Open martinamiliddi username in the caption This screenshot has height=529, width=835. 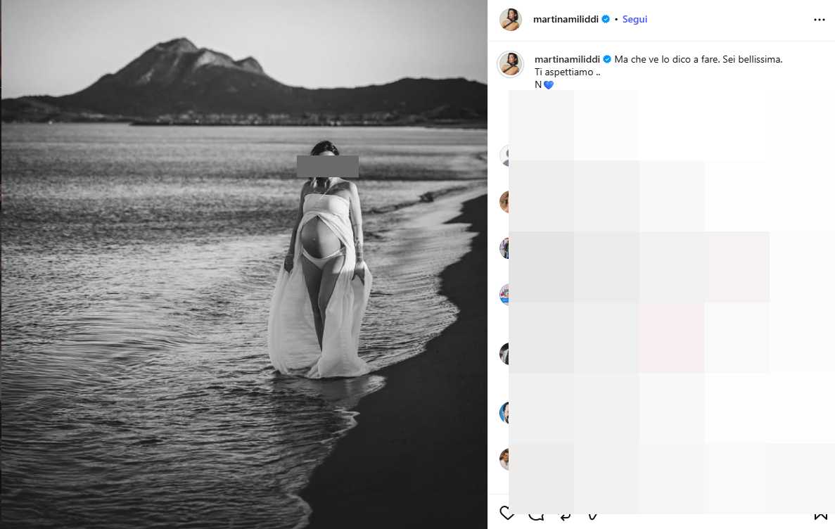click(x=567, y=59)
